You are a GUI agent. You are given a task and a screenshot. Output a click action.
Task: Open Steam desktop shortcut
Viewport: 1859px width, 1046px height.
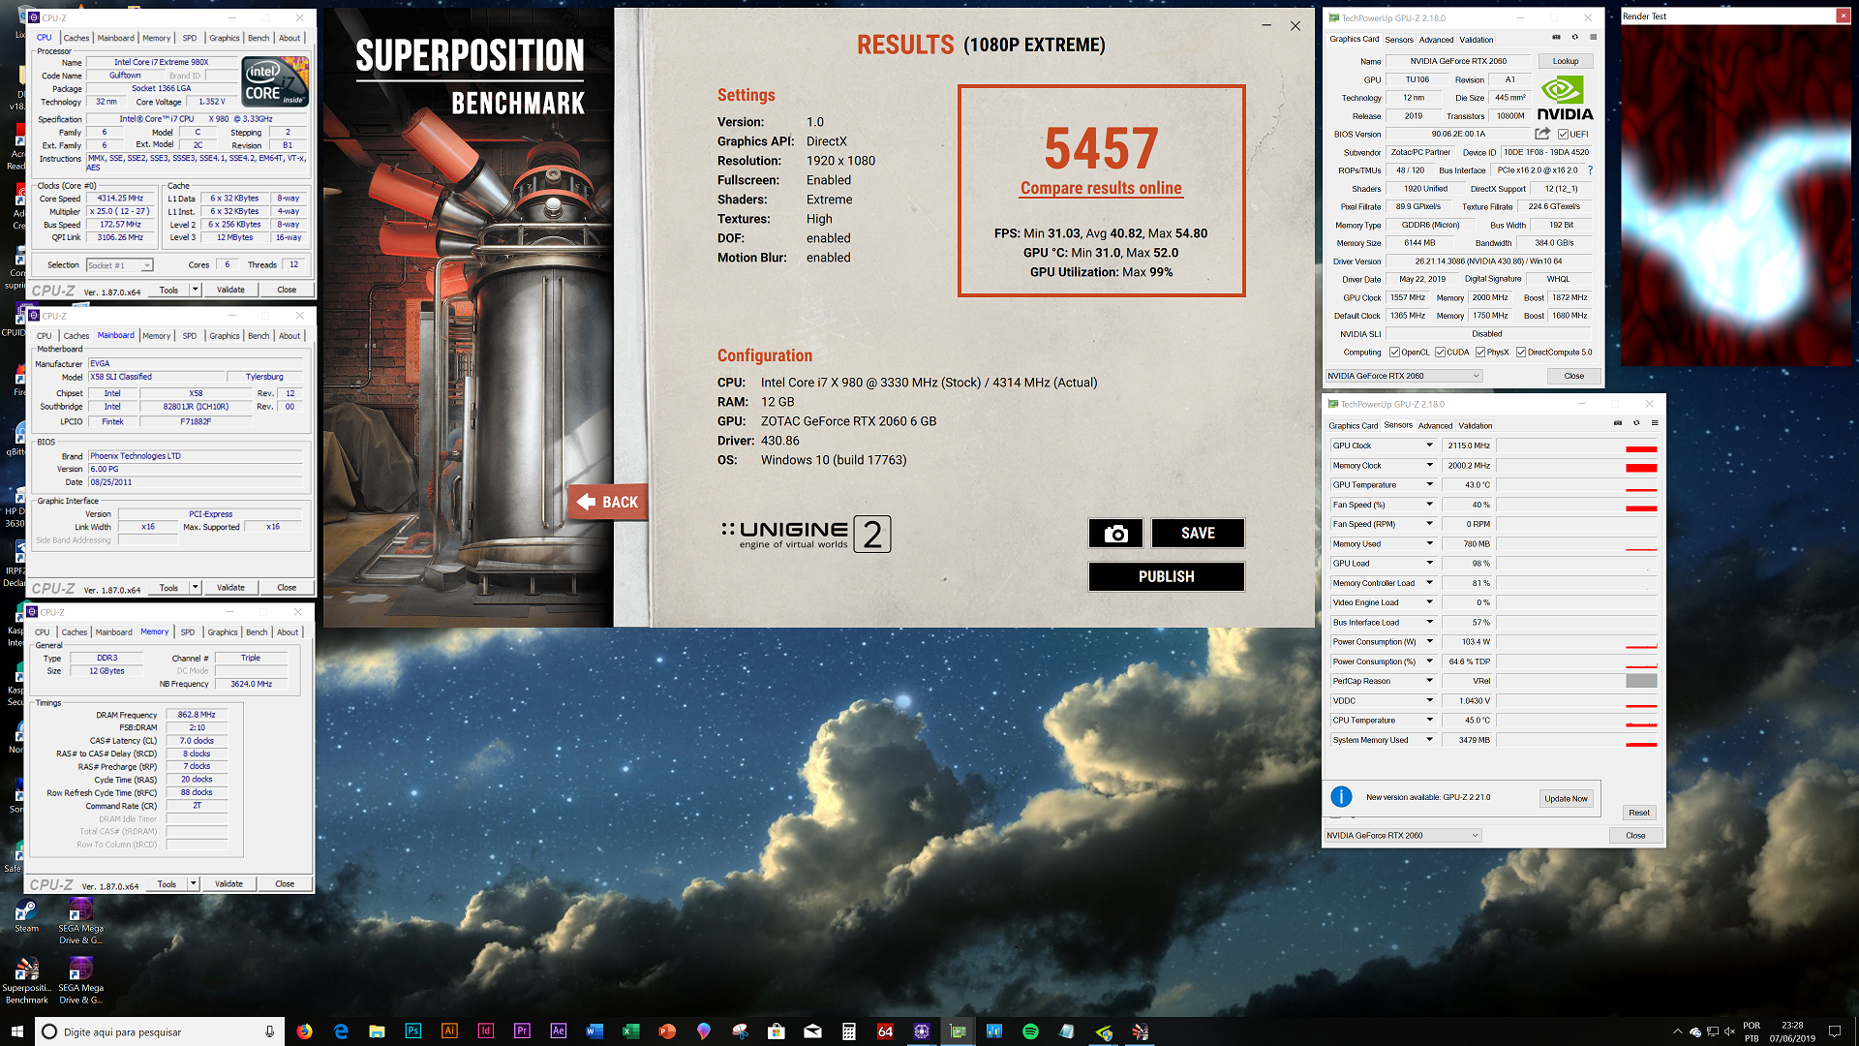pos(26,916)
